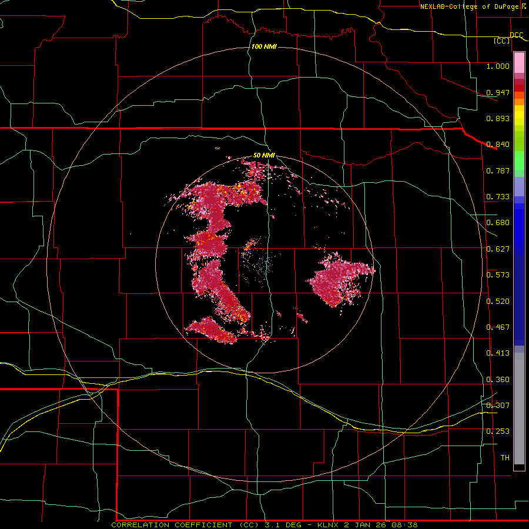Click the 0.787 value on the color scale
Screen dimensions: 529x529
(x=498, y=170)
